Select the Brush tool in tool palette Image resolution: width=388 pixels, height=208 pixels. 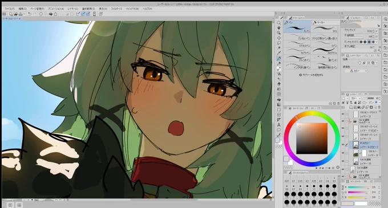278,69
